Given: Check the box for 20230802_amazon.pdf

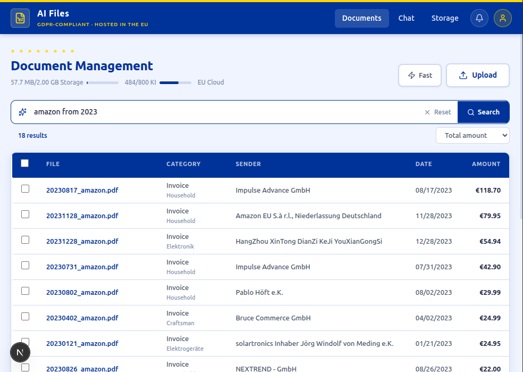Looking at the screenshot, I should click(x=25, y=291).
